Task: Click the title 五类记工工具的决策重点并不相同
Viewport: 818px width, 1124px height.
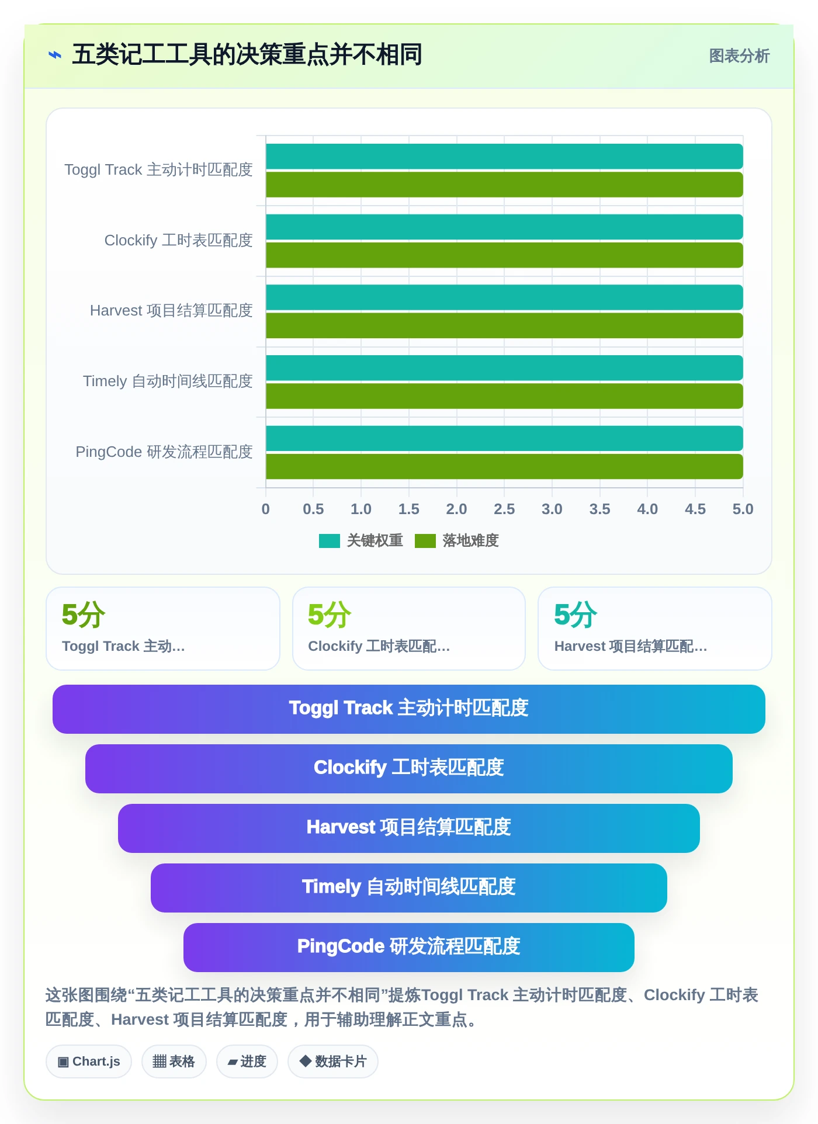Action: coord(247,55)
